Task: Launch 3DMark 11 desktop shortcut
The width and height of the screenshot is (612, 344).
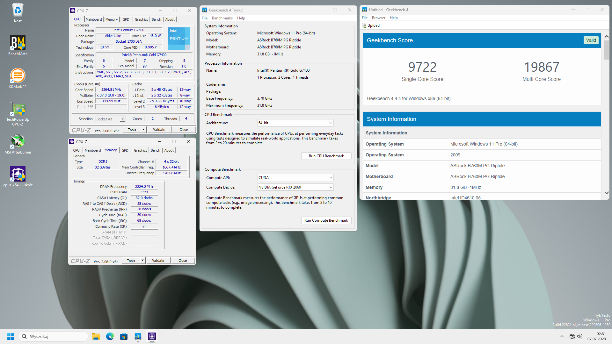Action: point(18,78)
